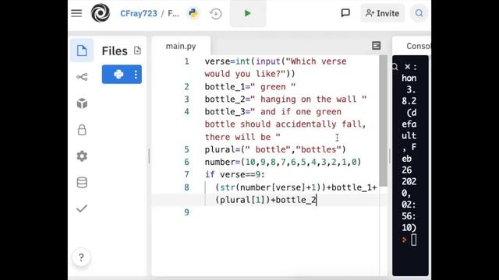Add a new file next to Files

coord(137,51)
